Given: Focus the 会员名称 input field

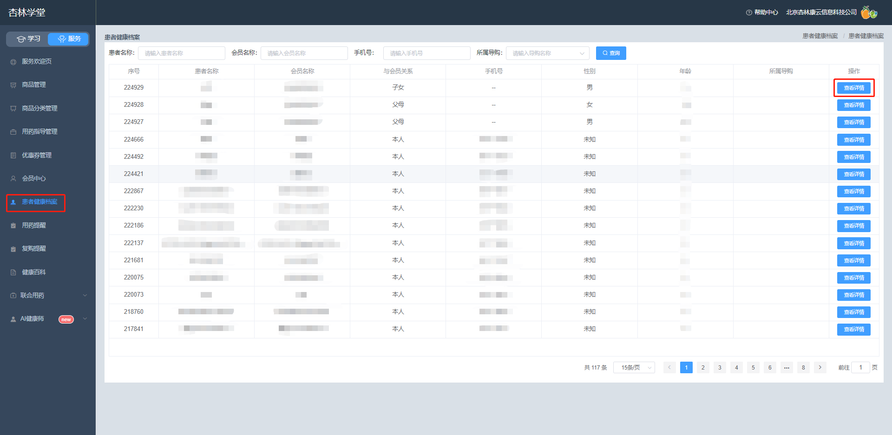Looking at the screenshot, I should [304, 53].
